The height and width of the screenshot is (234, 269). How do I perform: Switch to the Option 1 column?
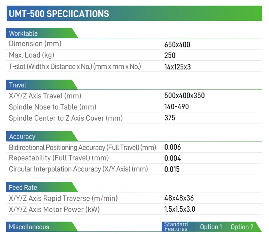click(x=211, y=227)
